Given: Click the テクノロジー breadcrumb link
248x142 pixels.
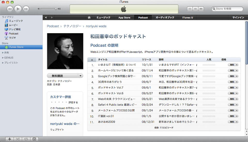Looking at the screenshot, I should 72,26.
